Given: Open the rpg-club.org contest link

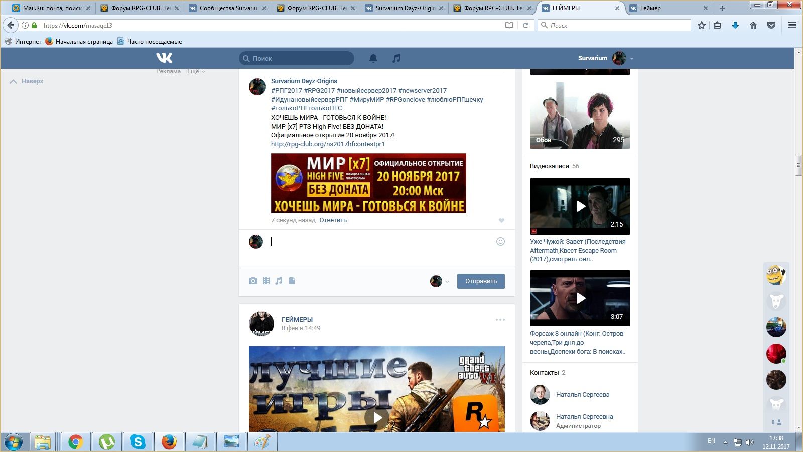Looking at the screenshot, I should pos(328,144).
